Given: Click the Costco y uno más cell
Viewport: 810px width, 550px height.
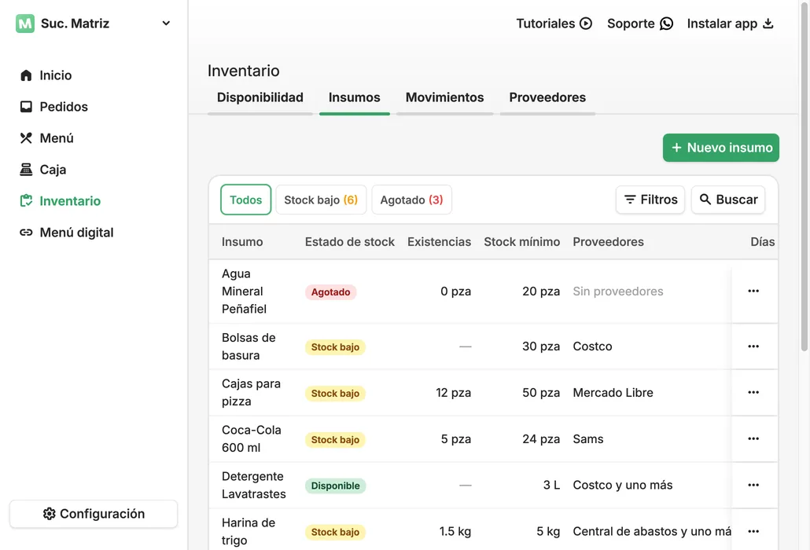Looking at the screenshot, I should (x=623, y=485).
